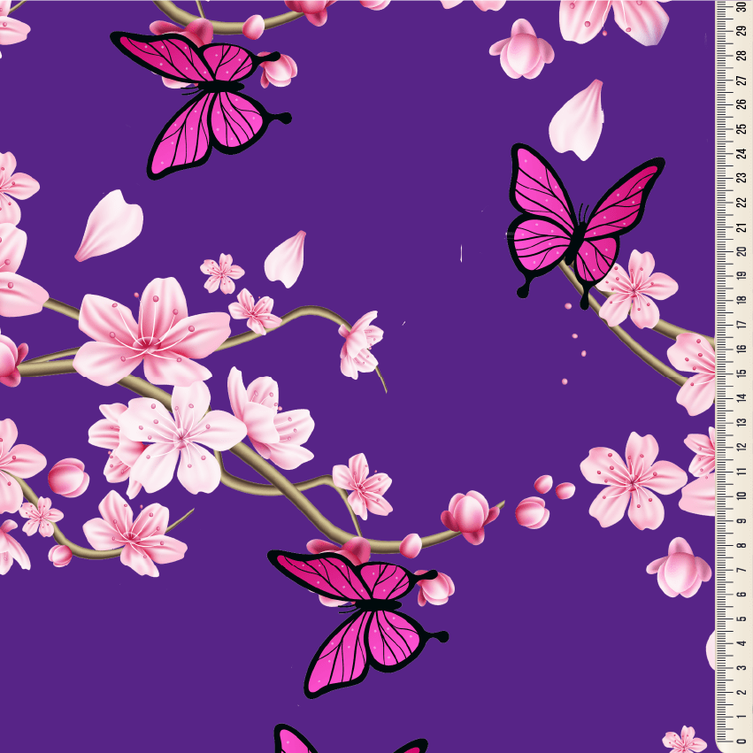The width and height of the screenshot is (753, 753).
Task: Click the pink bud at lower branch tip
Action: [x=469, y=515]
